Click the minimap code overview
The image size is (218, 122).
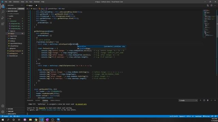coord(209,23)
